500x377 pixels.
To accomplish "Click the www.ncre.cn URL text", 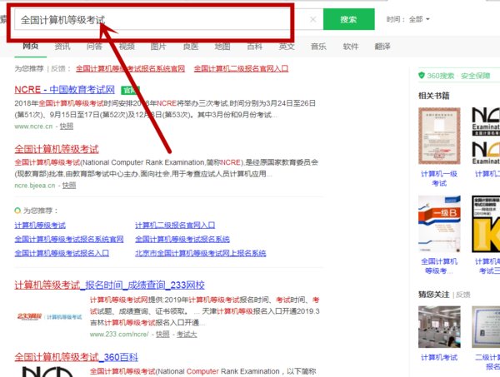I will click(33, 126).
